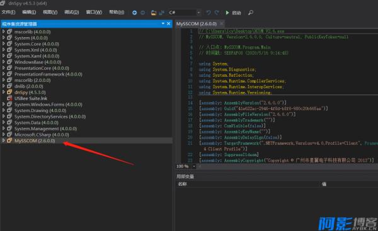Image resolution: width=378 pixels, height=231 pixels.
Task: Click the open file folder icon
Action: 154,13
